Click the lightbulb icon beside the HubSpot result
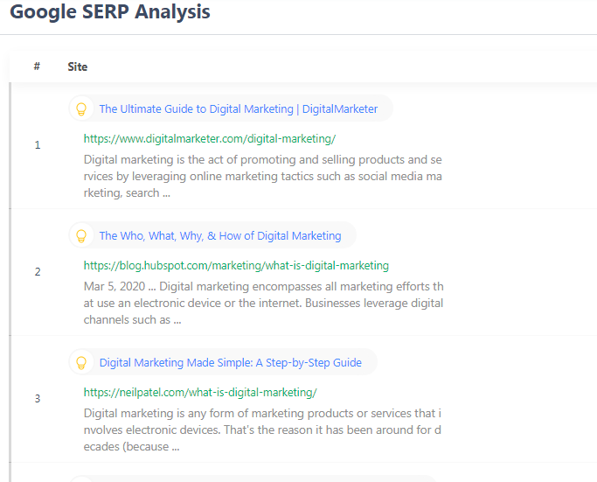Image resolution: width=597 pixels, height=482 pixels. pyautogui.click(x=81, y=236)
